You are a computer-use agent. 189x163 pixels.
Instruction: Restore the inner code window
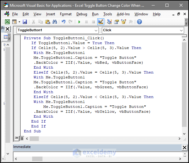pyautogui.click(x=179, y=14)
